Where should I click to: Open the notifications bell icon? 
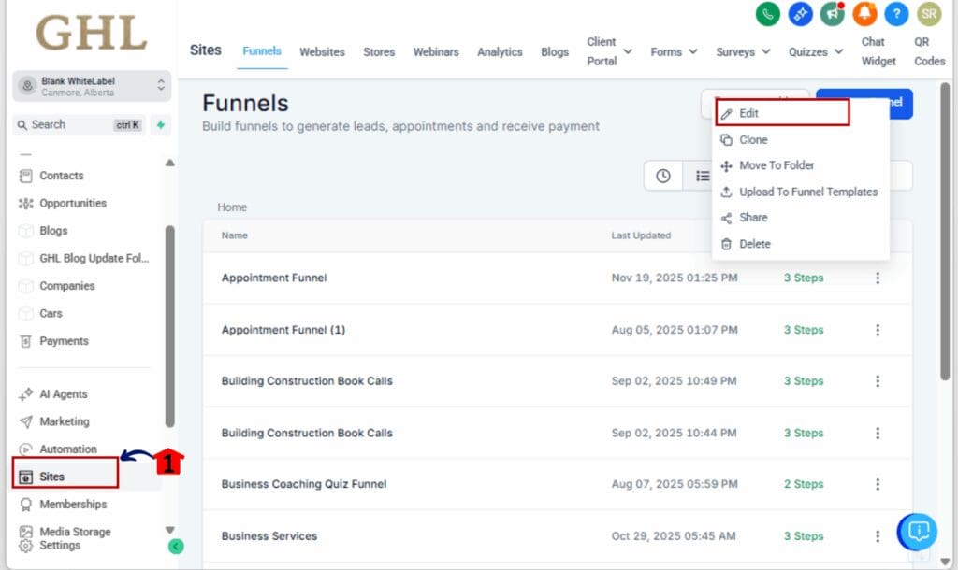pos(864,14)
